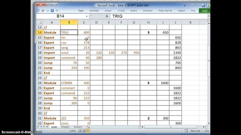Viewport: 241px width, 135px height.
Task: Open the Insert ribbon tab (הוספה)
Action: 182,11
